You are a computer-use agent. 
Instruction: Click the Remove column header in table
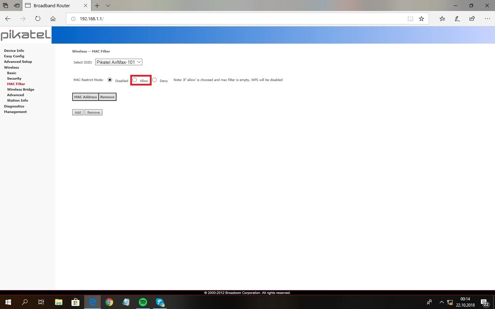click(x=107, y=97)
